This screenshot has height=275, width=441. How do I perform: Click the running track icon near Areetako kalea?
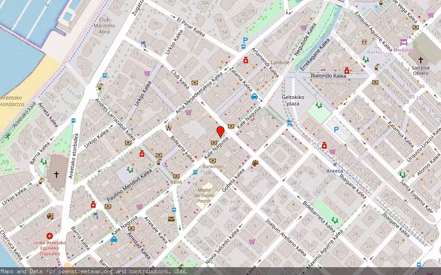8,136
